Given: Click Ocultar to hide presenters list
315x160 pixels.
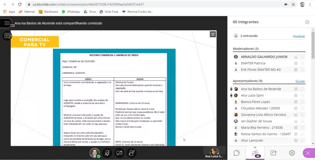Looking at the screenshot, I should click(x=300, y=81).
